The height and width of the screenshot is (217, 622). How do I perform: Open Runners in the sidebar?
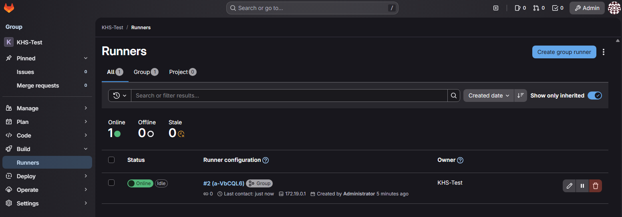(47, 163)
